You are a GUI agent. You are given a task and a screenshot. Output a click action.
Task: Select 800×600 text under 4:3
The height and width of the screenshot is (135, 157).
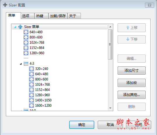pos(41,79)
